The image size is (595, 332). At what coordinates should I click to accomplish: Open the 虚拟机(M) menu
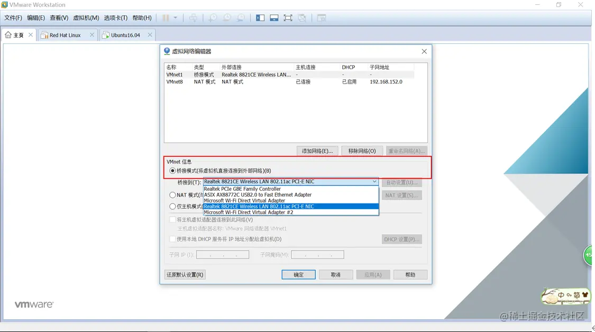pyautogui.click(x=86, y=18)
